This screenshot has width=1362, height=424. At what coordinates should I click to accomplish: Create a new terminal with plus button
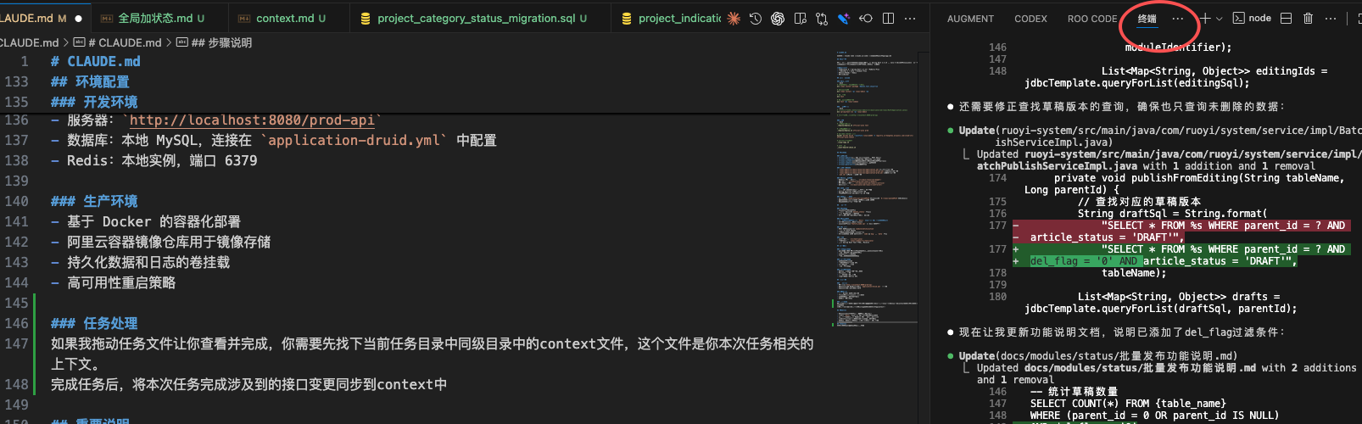pos(1205,18)
